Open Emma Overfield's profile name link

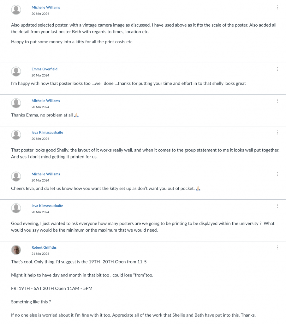point(45,69)
